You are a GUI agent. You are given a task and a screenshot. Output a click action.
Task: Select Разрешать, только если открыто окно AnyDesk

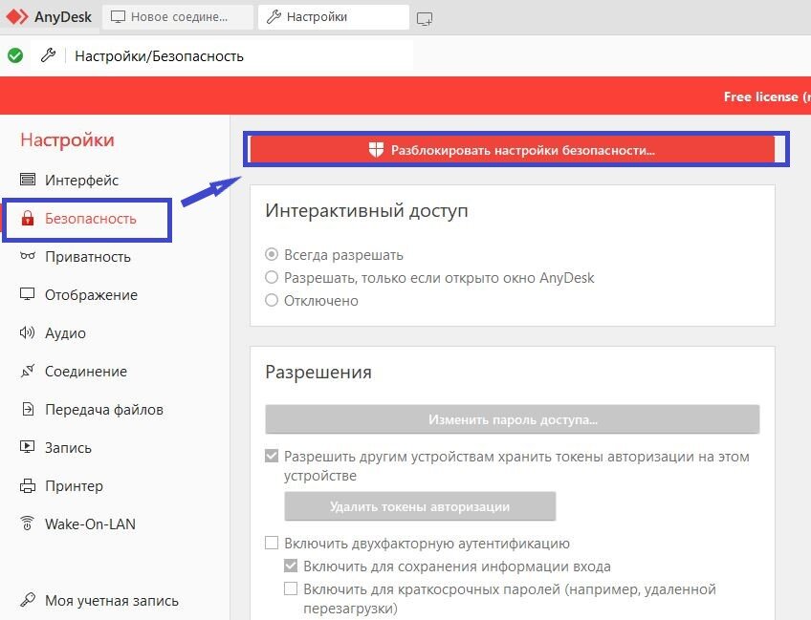pos(272,277)
